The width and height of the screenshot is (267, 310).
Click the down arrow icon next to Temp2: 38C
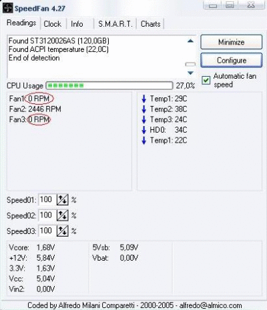[x=144, y=109]
